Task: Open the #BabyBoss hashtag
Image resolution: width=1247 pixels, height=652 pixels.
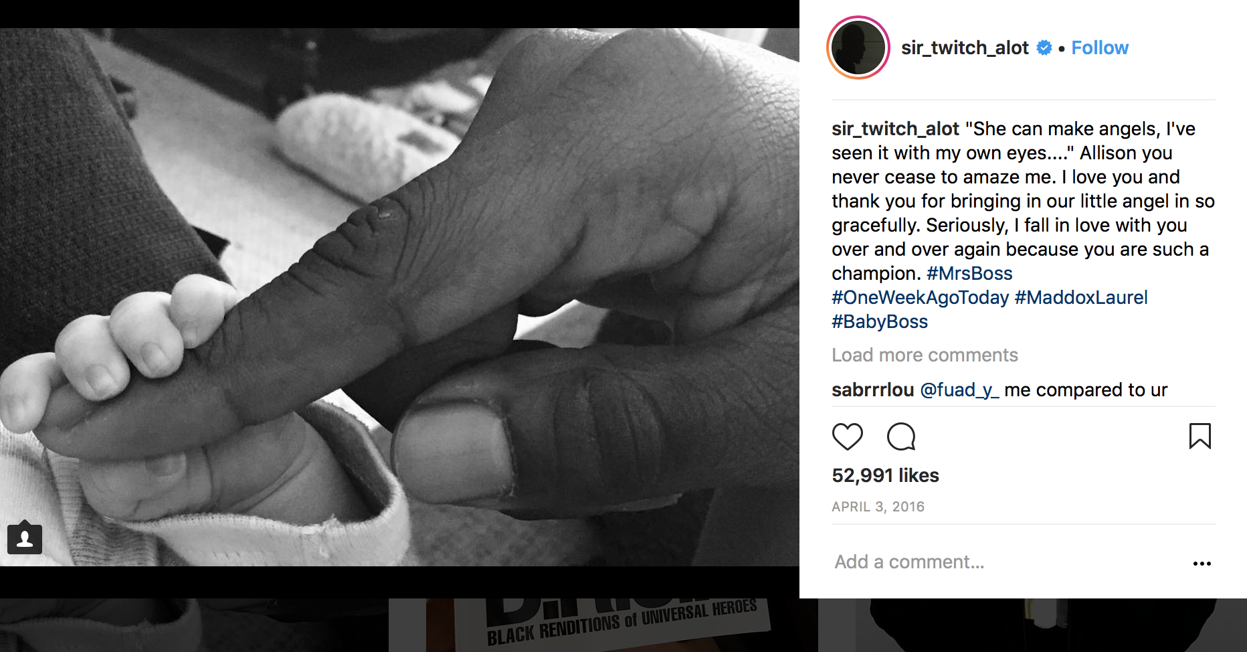Action: (x=880, y=321)
